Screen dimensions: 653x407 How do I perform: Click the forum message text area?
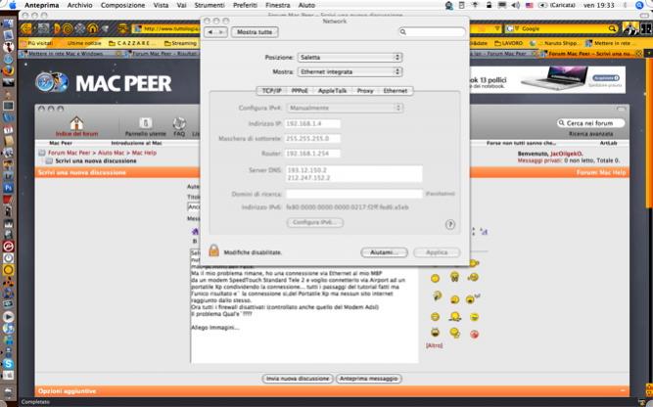(304, 306)
